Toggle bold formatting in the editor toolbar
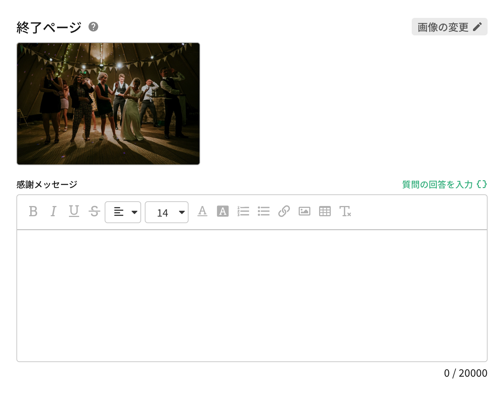Screen dimensions: 504x396 [33, 211]
